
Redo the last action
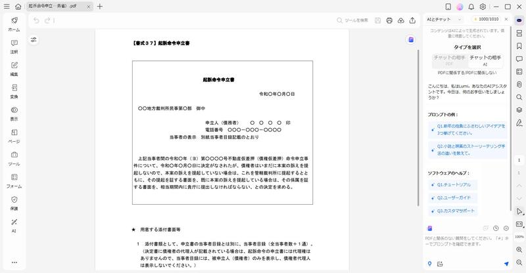47,20
